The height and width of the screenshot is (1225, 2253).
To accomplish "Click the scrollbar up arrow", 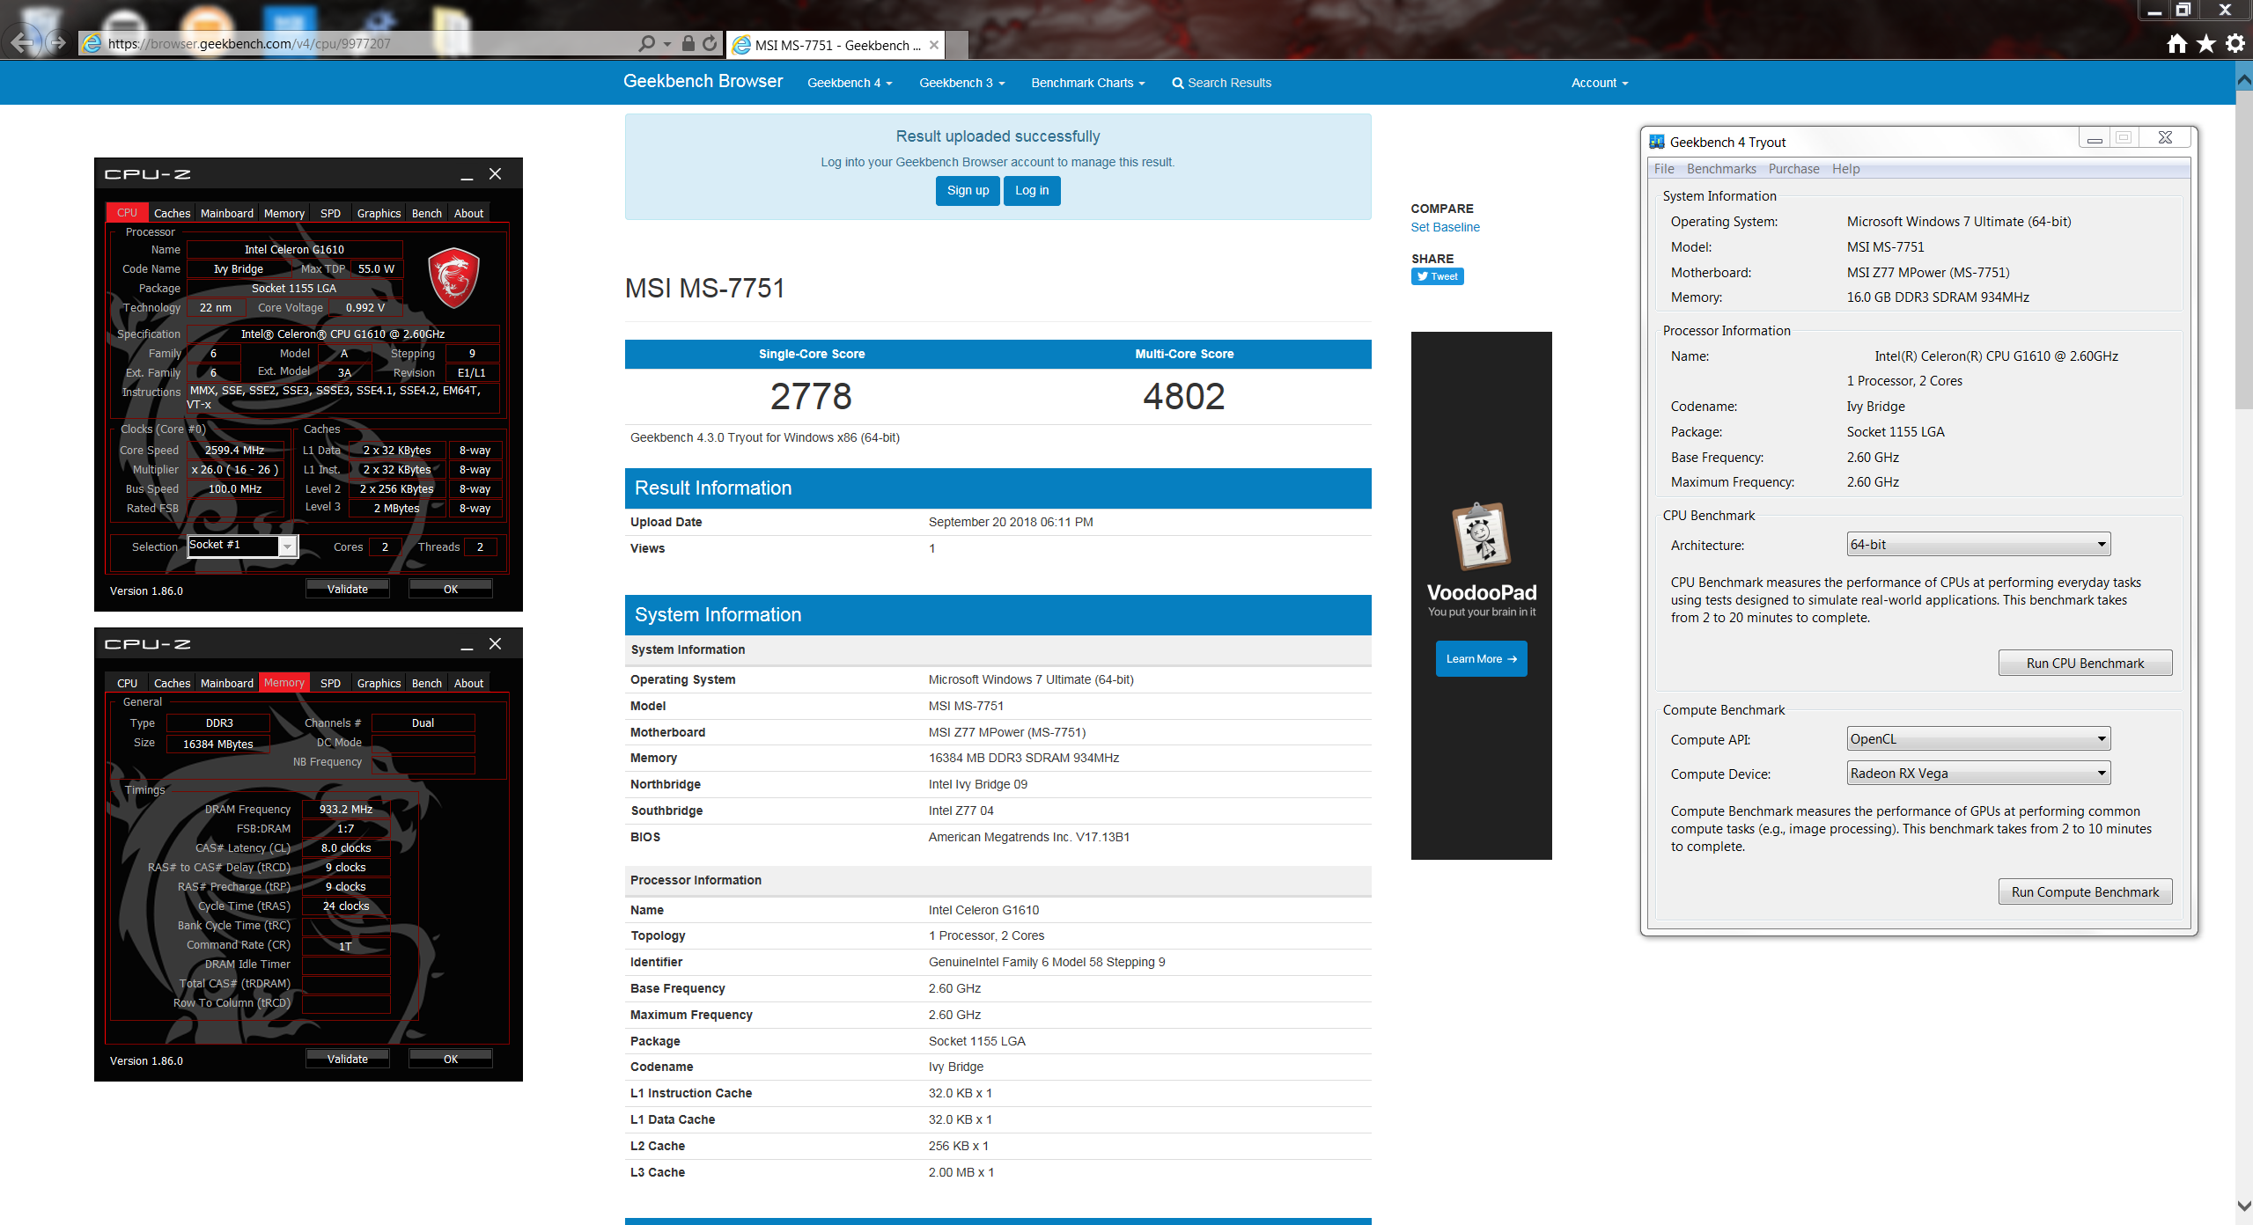I will tap(2244, 79).
